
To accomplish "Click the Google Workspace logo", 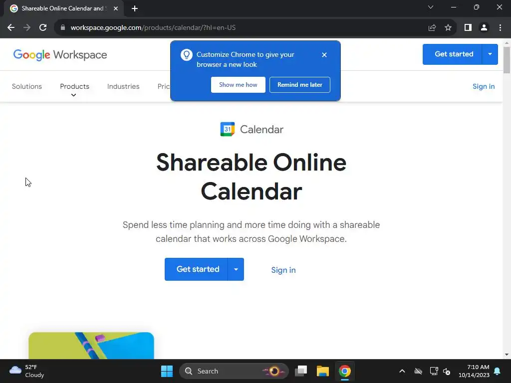I will tap(60, 55).
